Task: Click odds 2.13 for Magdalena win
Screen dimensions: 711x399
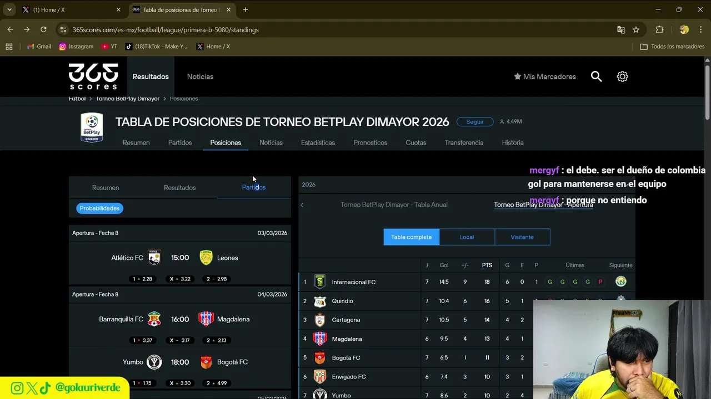Action: tap(217, 340)
